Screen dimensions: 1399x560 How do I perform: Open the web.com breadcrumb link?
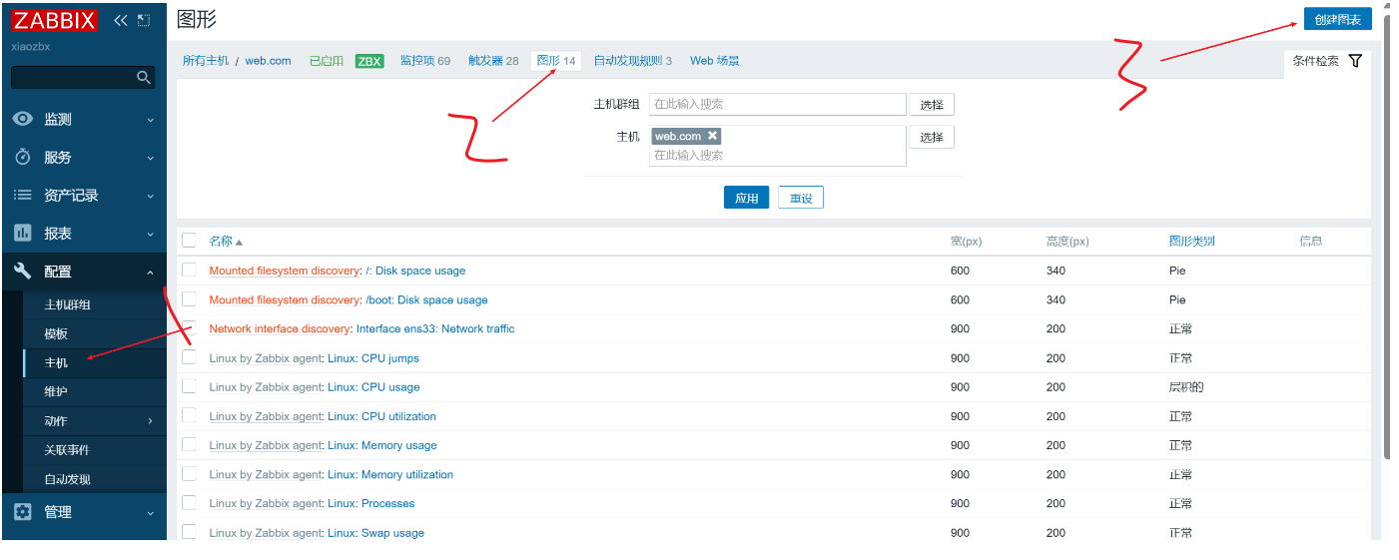click(x=268, y=61)
